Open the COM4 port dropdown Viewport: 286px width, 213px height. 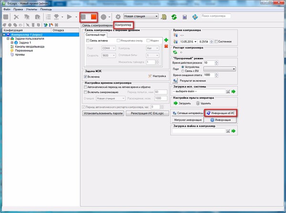tap(109, 48)
